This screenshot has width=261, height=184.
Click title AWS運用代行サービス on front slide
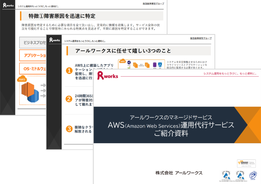[x=171, y=125]
